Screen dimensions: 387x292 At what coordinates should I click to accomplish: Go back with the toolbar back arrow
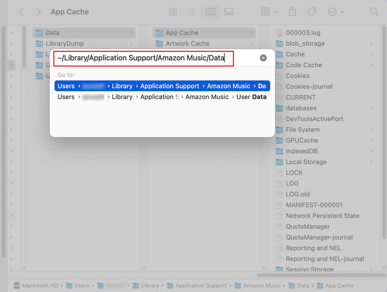[21, 12]
